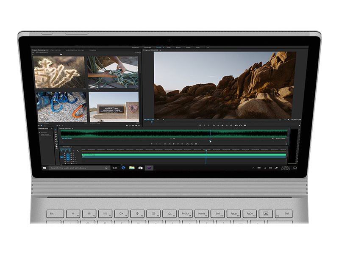Select the Joshua Tree sign thumbnail
This screenshot has width=339, height=254.
click(114, 107)
